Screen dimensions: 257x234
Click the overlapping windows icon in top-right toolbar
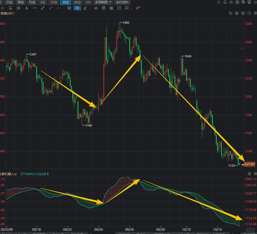tap(243, 2)
